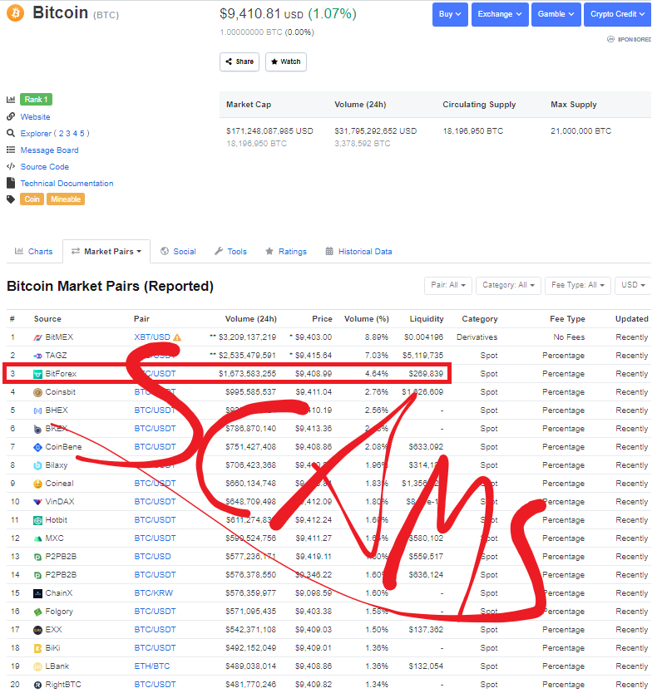This screenshot has width=652, height=693.
Task: Click the Coin tag
Action: point(32,199)
